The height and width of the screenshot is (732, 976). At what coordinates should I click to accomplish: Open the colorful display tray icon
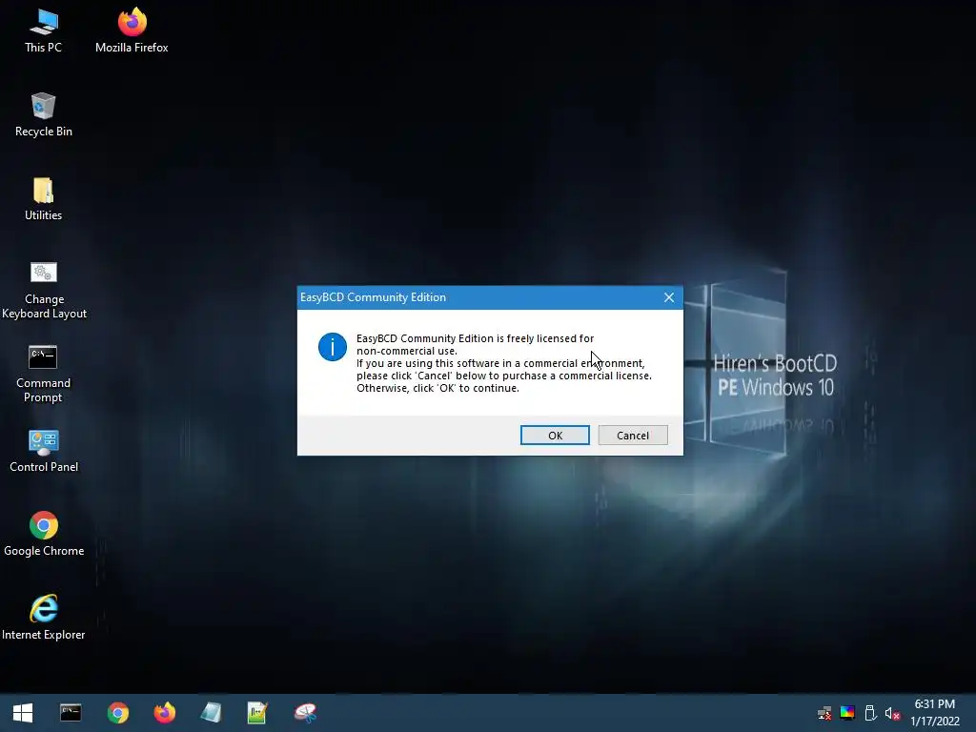click(x=847, y=713)
